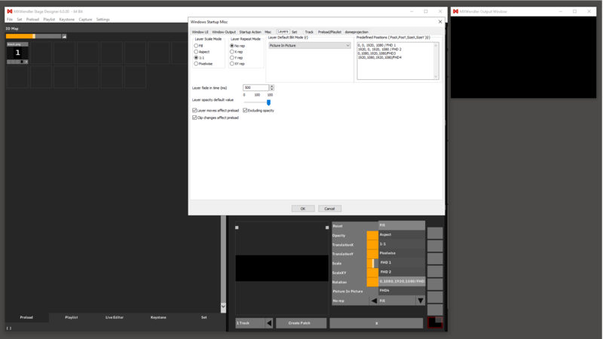The image size is (603, 339).
Task: Toggle Layer moves affect preload checkbox
Action: (194, 111)
